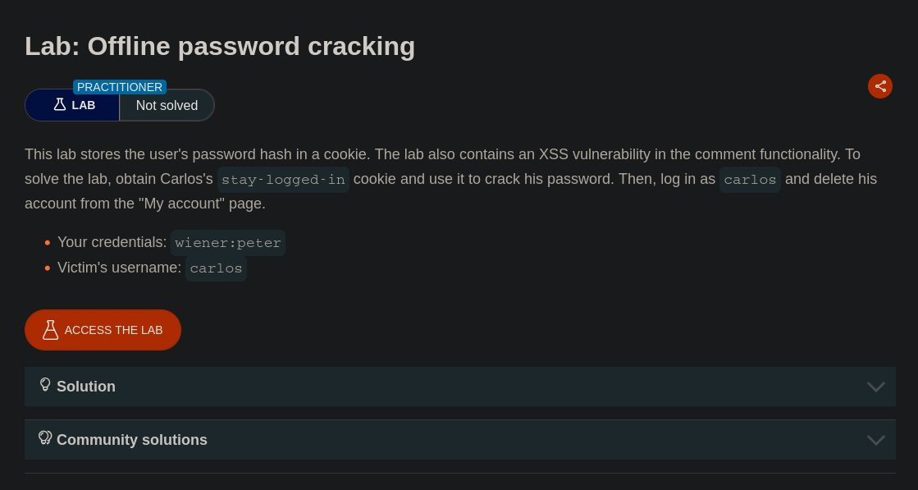Screen dimensions: 918x490
Task: Open the Community solutions accordion by its title
Action: [x=132, y=440]
